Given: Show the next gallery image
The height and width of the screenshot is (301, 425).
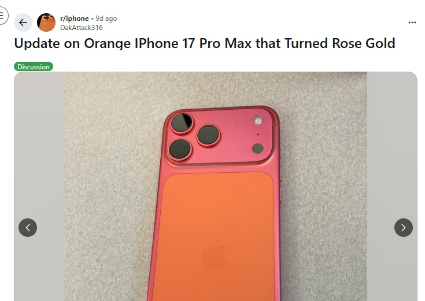Looking at the screenshot, I should [404, 228].
